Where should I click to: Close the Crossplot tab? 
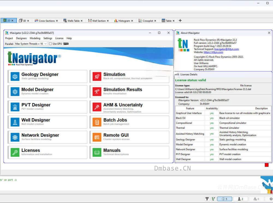pos(155,21)
